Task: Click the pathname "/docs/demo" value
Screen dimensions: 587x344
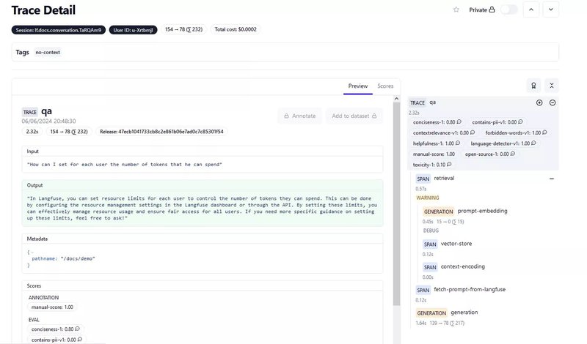Action: pyautogui.click(x=78, y=258)
